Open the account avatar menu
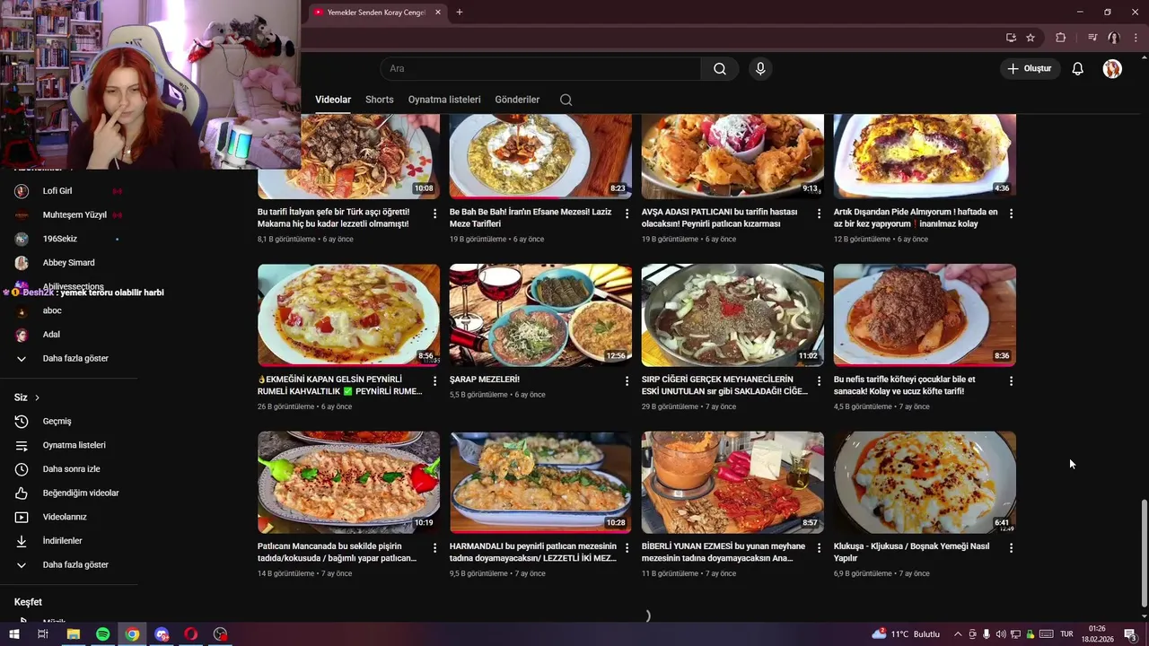The width and height of the screenshot is (1149, 646). tap(1112, 69)
